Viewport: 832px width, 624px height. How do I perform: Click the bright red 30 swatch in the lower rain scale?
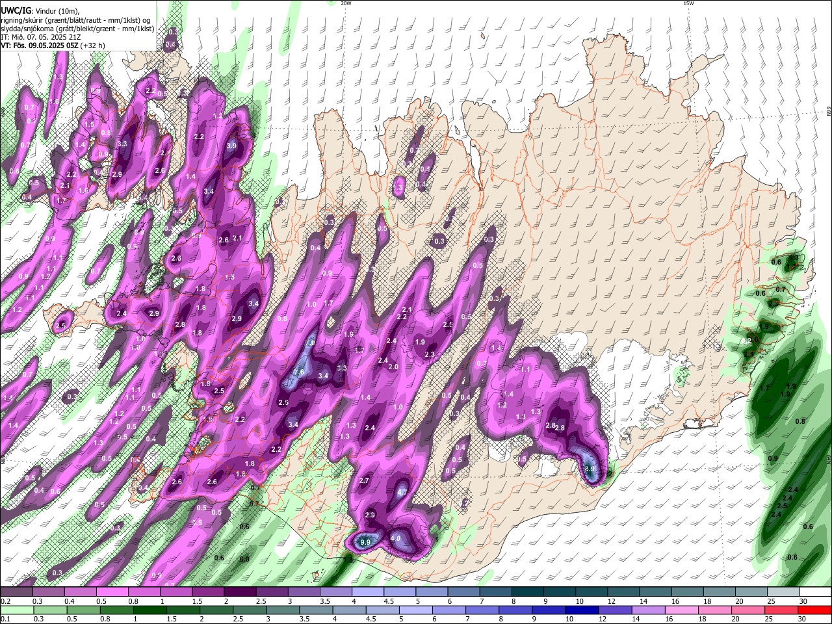coord(814,610)
